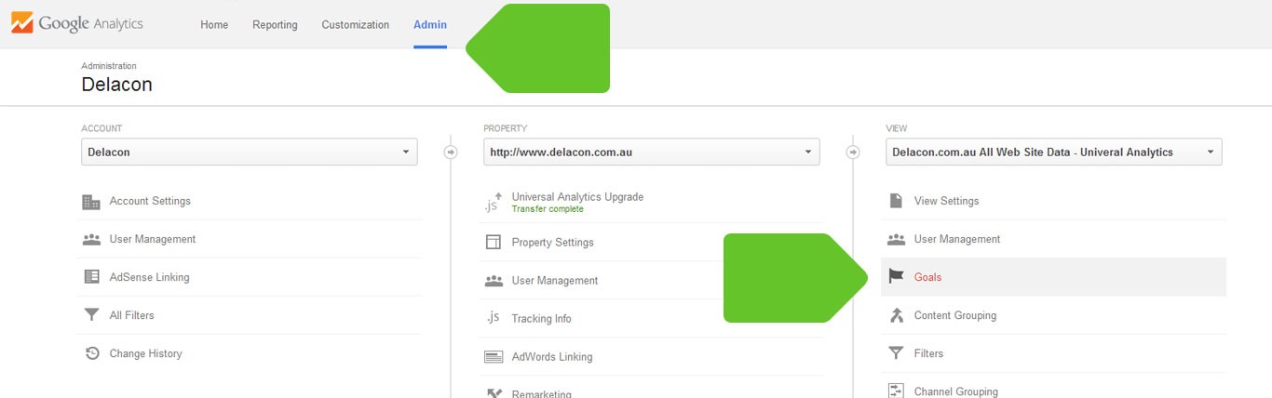Open View Settings link
The image size is (1272, 398).
coord(946,201)
